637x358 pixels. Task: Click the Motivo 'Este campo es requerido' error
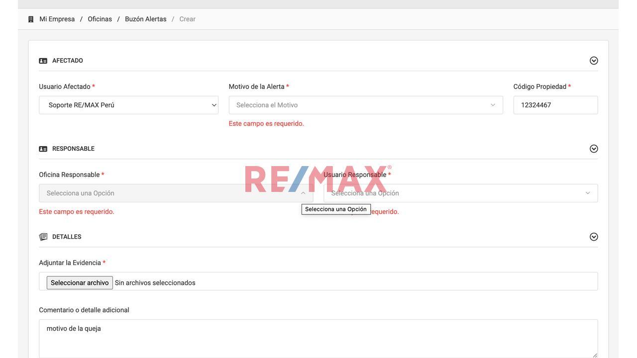point(266,123)
